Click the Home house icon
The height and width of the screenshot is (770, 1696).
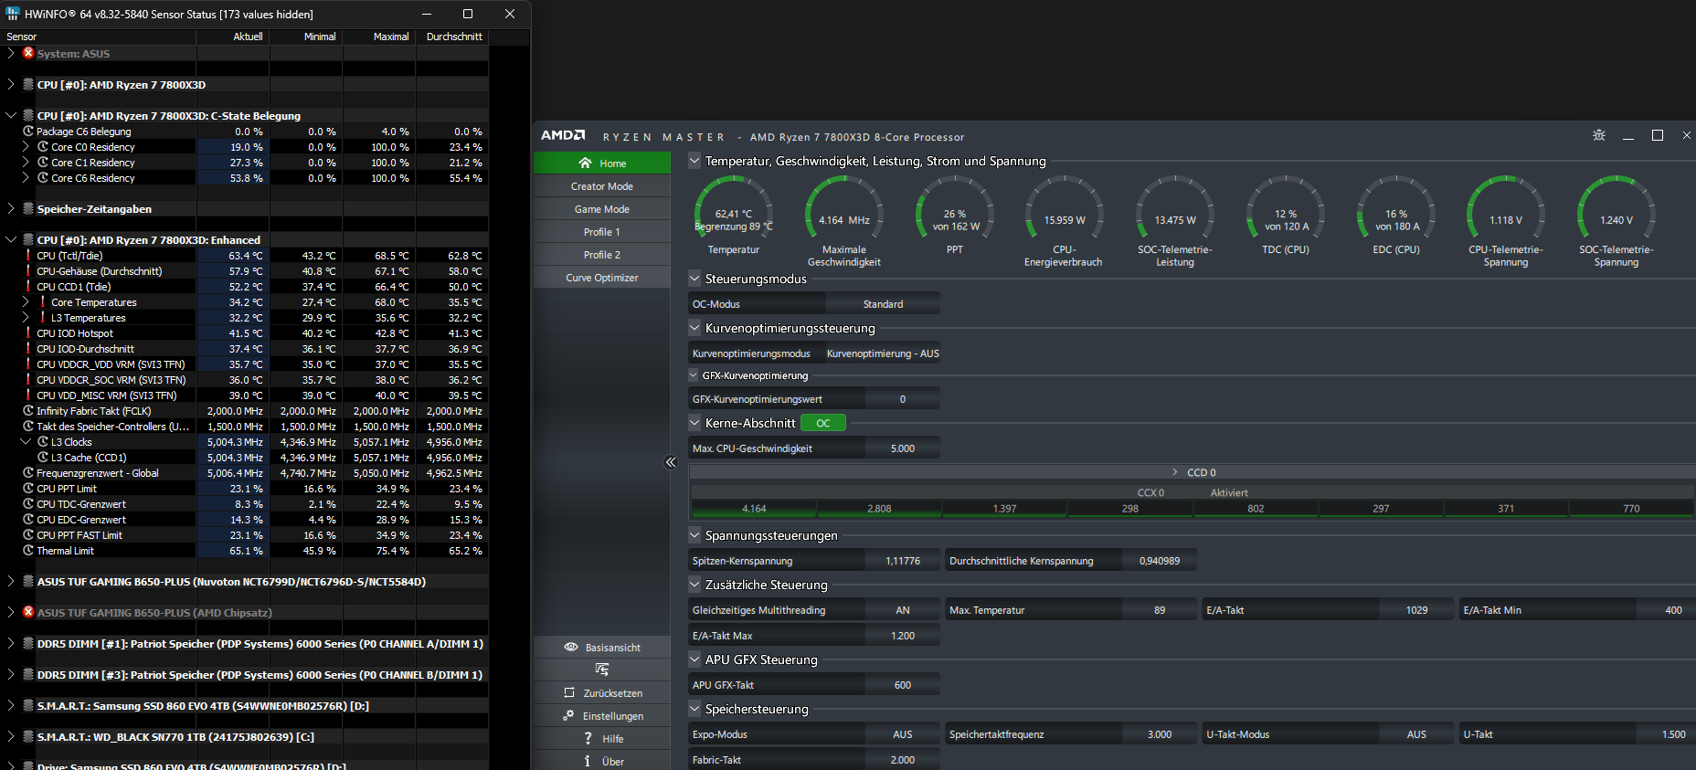[x=585, y=163]
